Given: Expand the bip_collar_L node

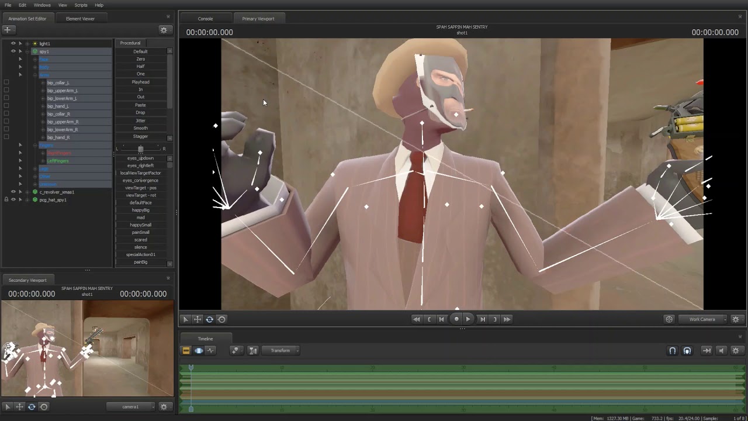Looking at the screenshot, I should pos(43,82).
